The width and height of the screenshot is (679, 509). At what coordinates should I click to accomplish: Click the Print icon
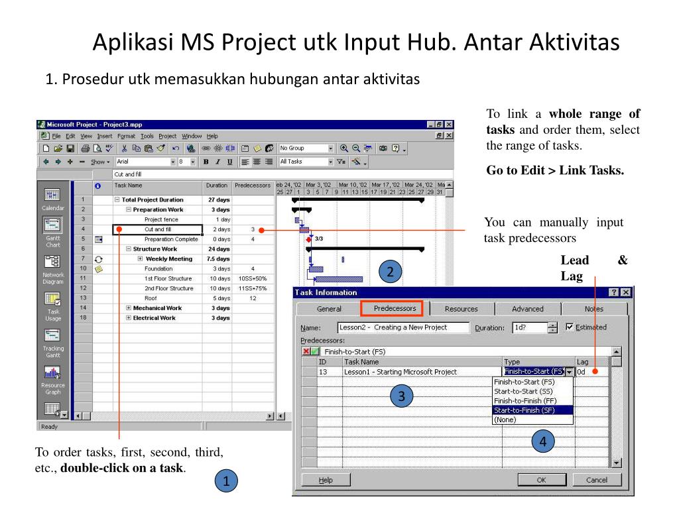[x=86, y=148]
